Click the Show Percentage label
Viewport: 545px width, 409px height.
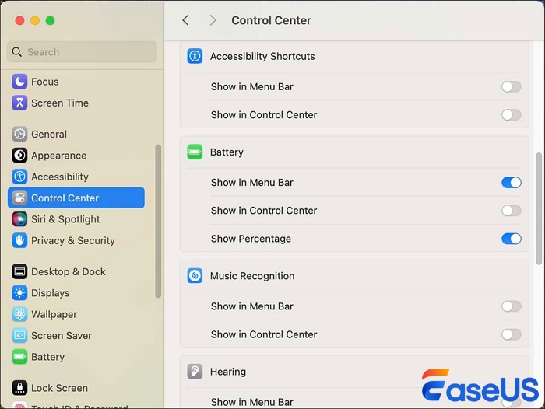pyautogui.click(x=251, y=239)
